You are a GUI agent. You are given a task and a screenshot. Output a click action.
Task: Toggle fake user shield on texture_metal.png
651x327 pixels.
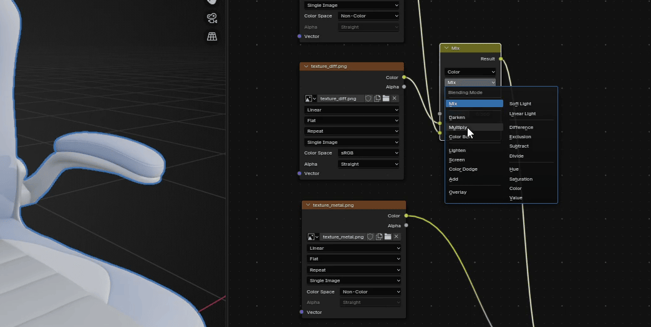370,237
